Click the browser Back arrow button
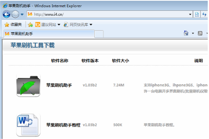Image resolution: width=209 pixels, height=139 pixels. pos(6,14)
